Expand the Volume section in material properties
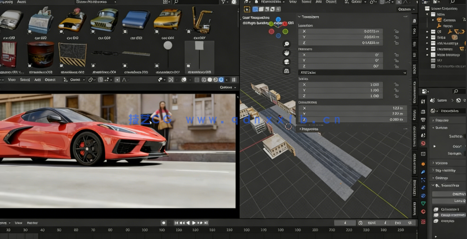Screen dimensions: 467x239 tap(442, 163)
